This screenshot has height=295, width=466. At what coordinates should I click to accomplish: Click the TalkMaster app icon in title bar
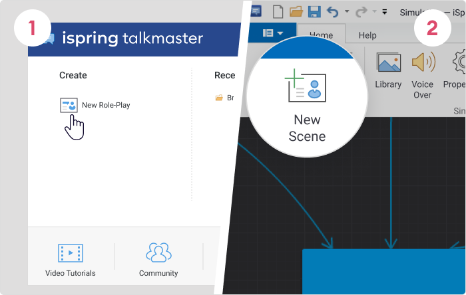click(x=256, y=11)
